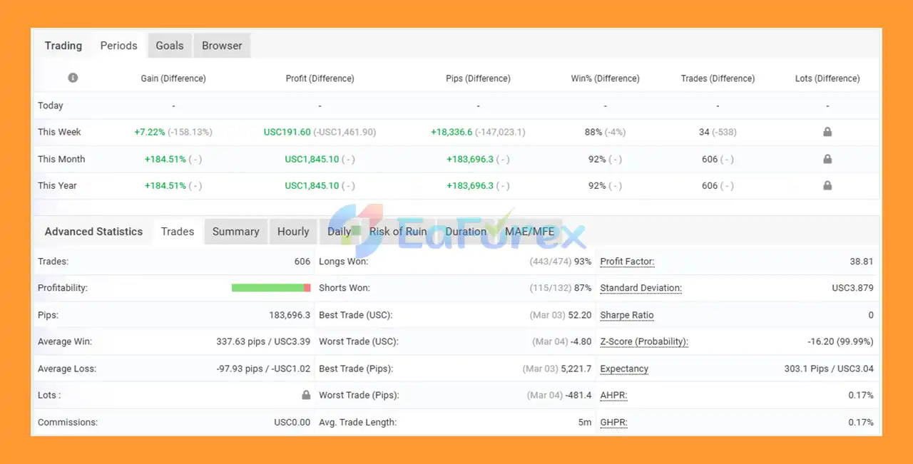This screenshot has width=913, height=464.
Task: Click the Expectancy label link
Action: 624,368
